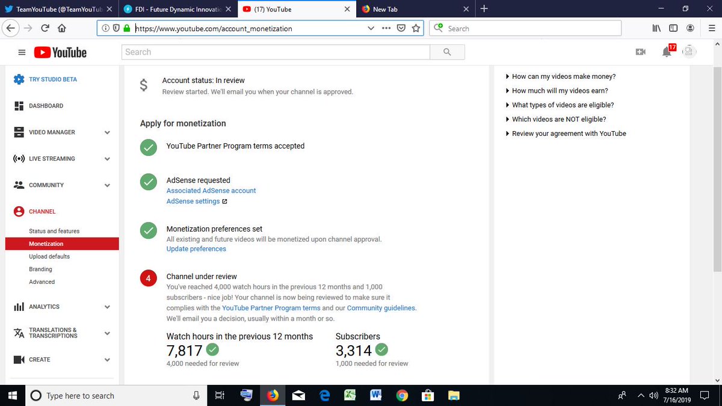Open Advanced channel settings

(x=42, y=281)
